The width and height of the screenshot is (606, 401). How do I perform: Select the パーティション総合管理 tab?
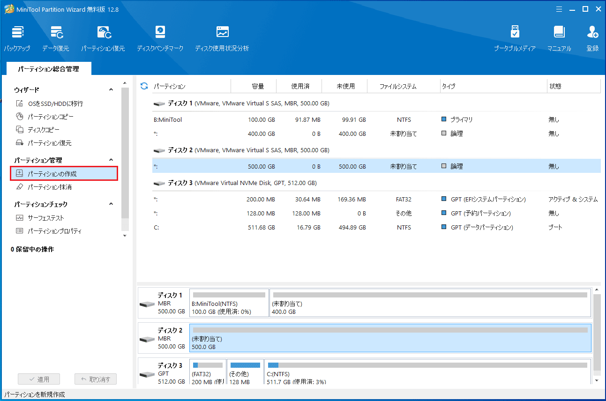[49, 69]
